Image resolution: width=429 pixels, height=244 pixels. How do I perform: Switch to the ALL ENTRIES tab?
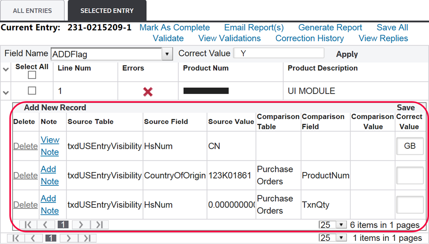tap(32, 11)
